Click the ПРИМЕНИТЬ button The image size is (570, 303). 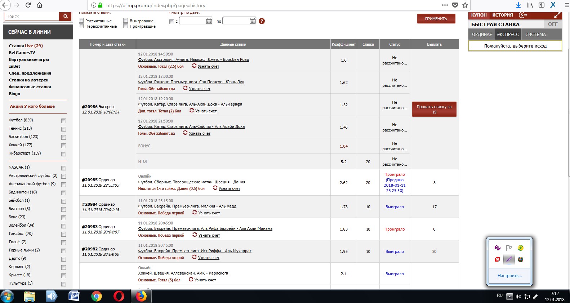point(436,19)
